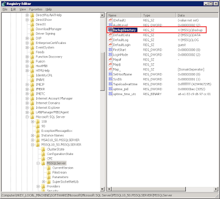Expand the SuperSocketNetLib key
This screenshot has width=220, height=199.
click(x=43, y=182)
